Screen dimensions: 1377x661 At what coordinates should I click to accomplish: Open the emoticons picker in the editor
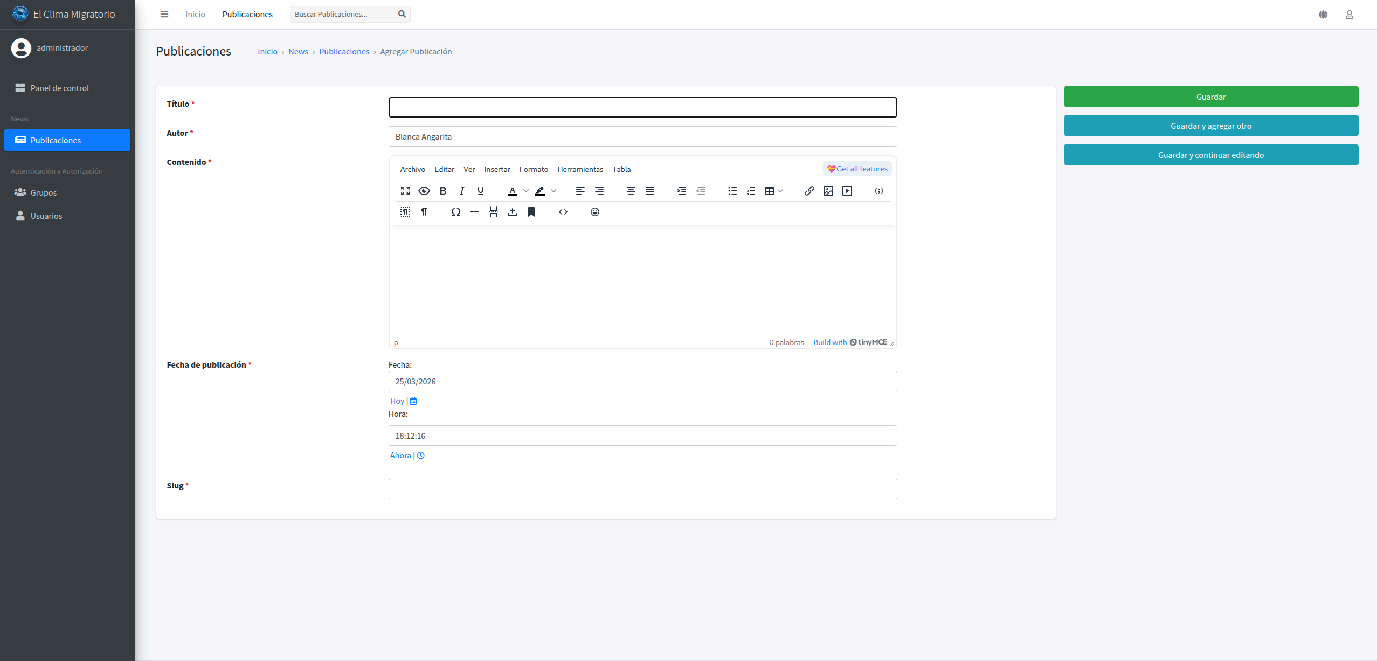(594, 212)
